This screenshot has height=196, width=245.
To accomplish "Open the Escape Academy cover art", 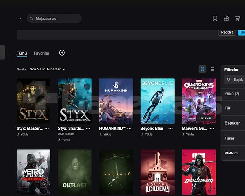I will pyautogui.click(x=158, y=172).
